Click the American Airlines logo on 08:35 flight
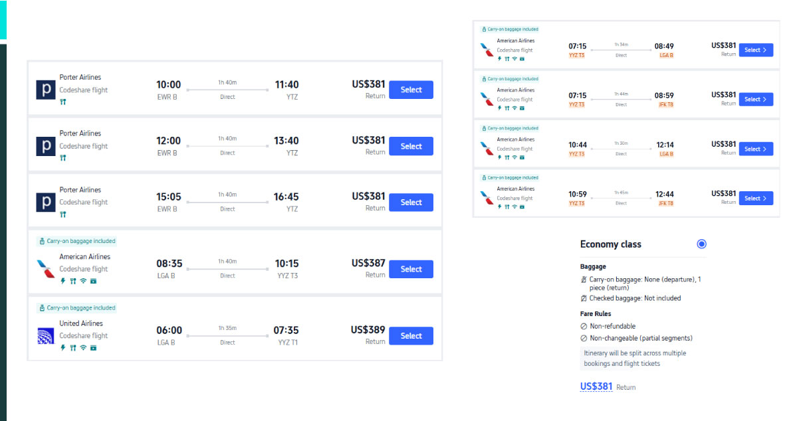This screenshot has height=421, width=799. coord(46,269)
